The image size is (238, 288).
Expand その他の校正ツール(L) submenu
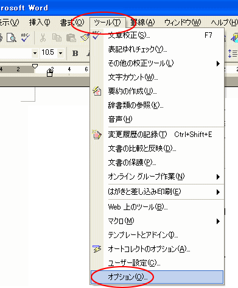pos(157,63)
